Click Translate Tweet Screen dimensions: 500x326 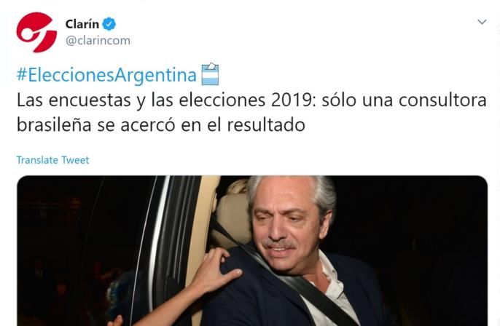tap(52, 160)
